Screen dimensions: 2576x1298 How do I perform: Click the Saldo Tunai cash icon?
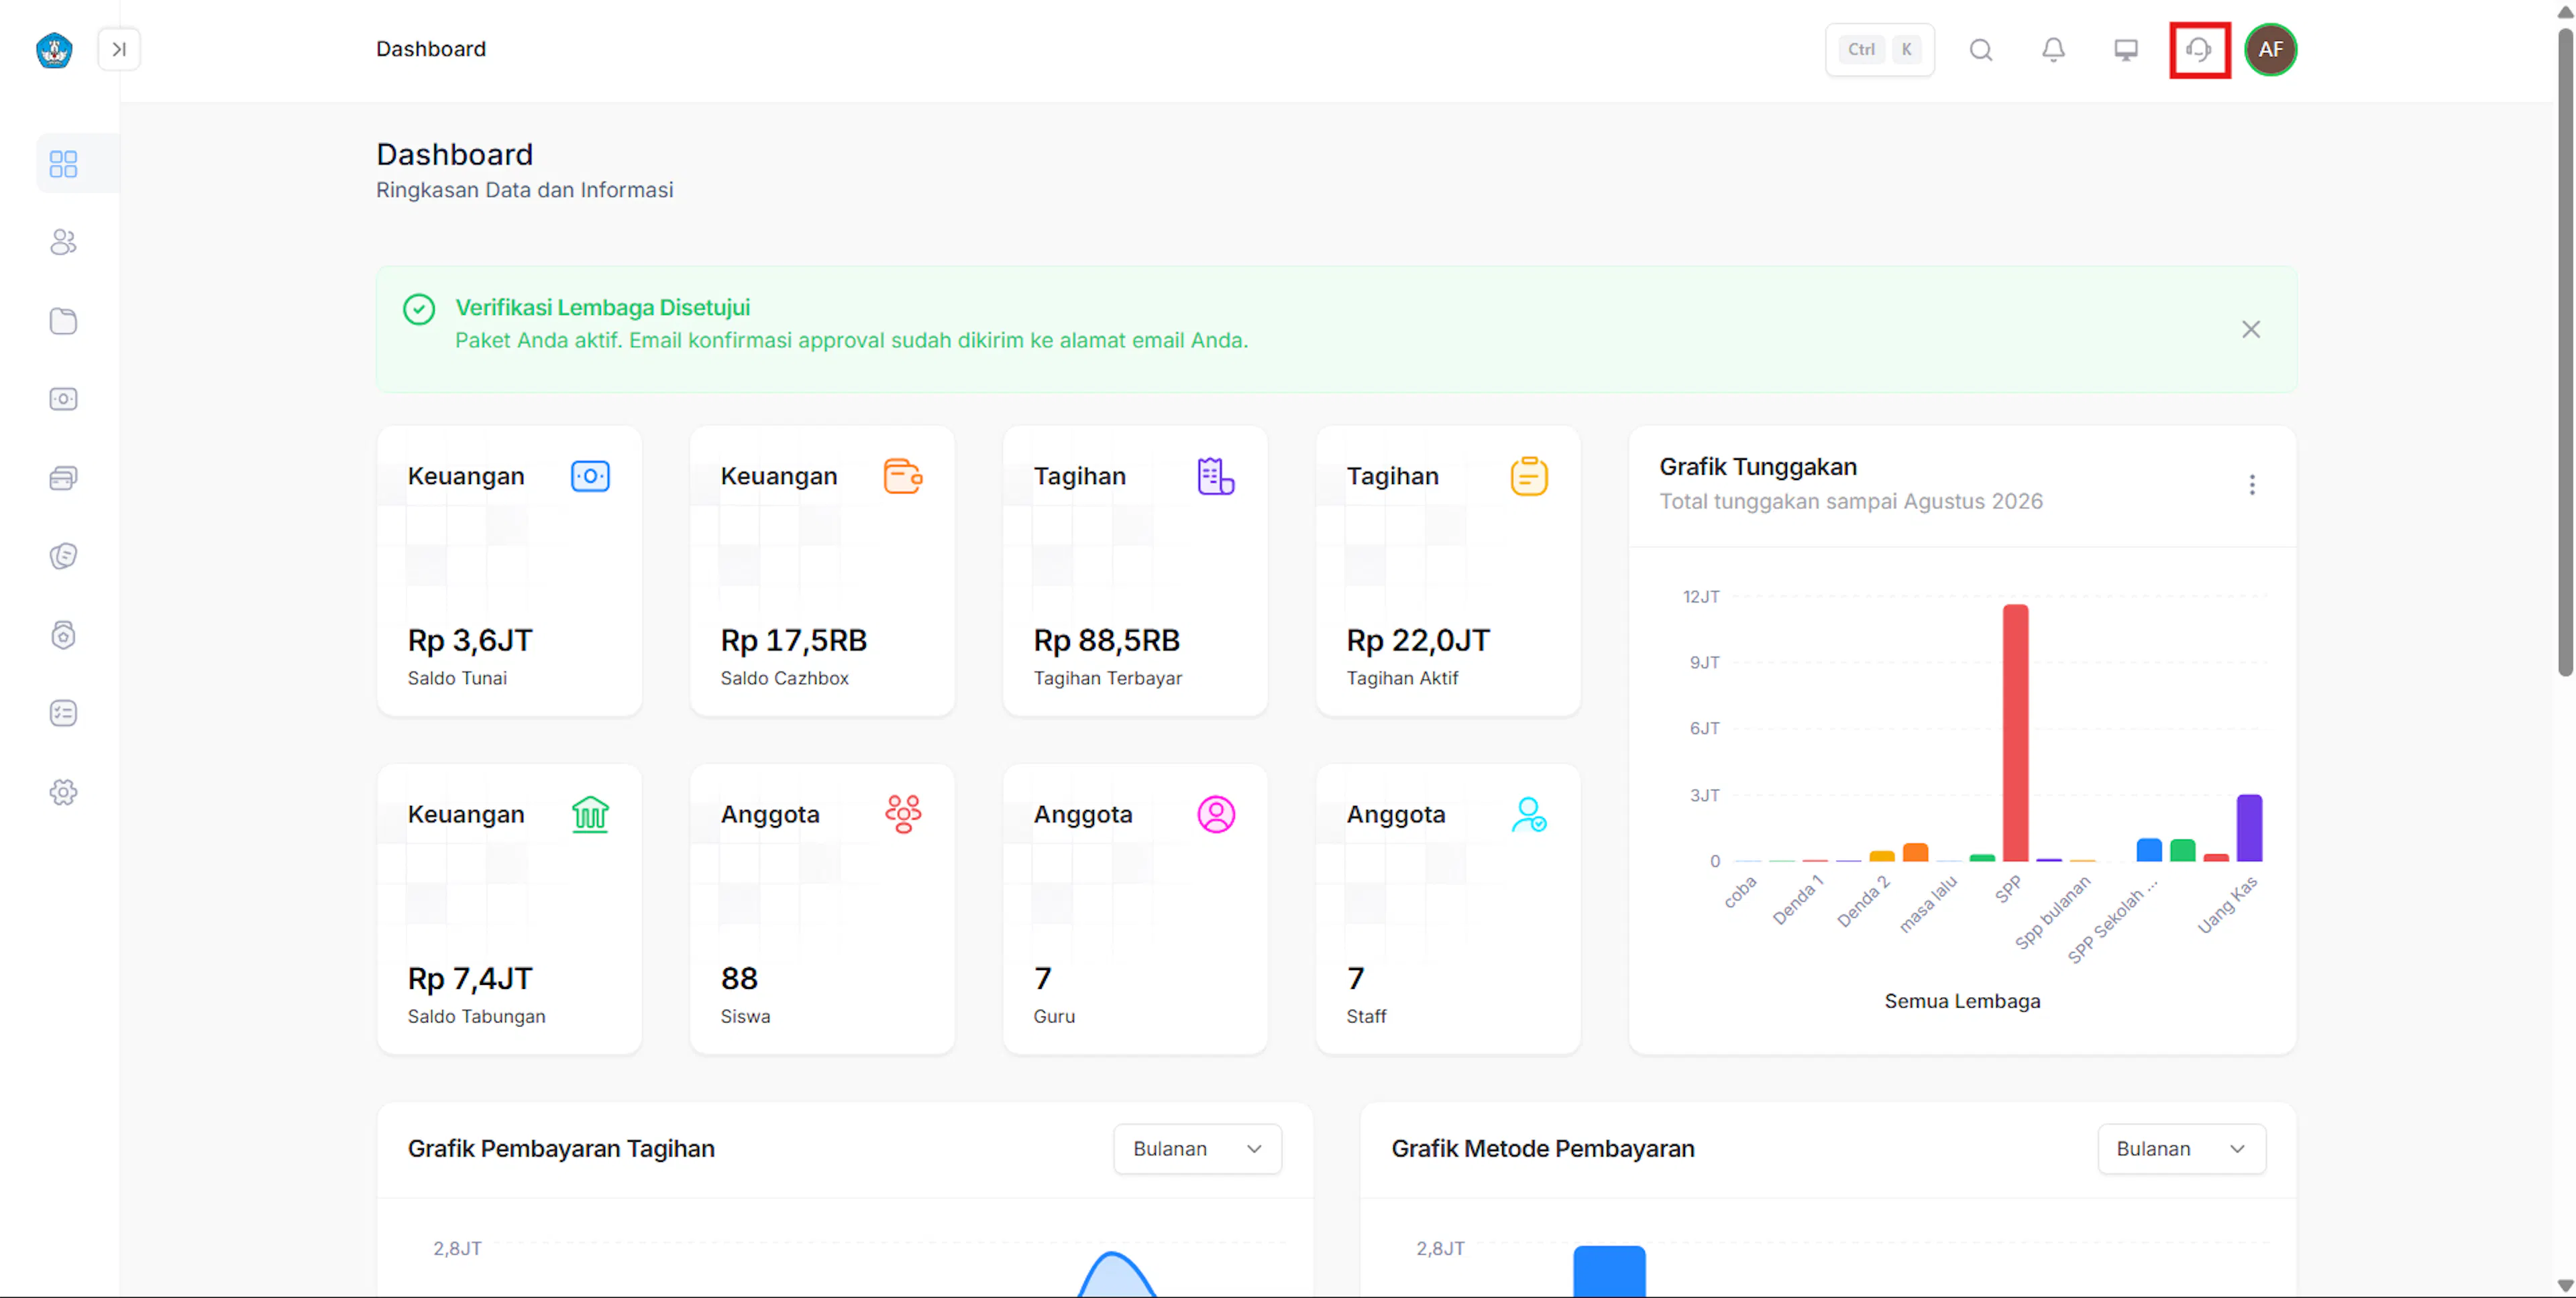[x=590, y=477]
